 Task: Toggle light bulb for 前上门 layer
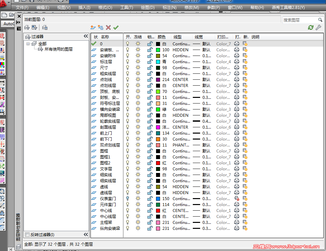pyautogui.click(x=128, y=133)
